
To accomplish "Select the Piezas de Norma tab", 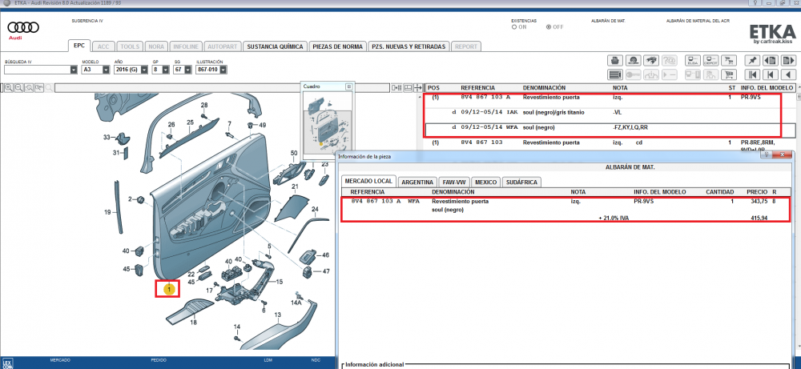I will pos(338,46).
